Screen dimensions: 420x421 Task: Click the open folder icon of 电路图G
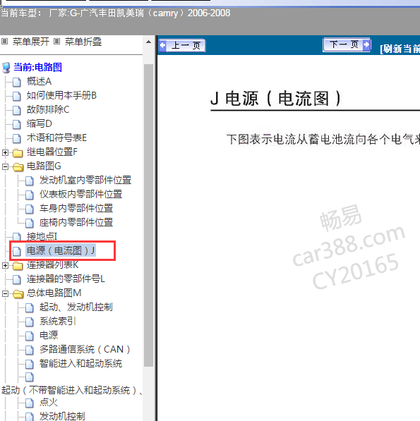coord(18,167)
